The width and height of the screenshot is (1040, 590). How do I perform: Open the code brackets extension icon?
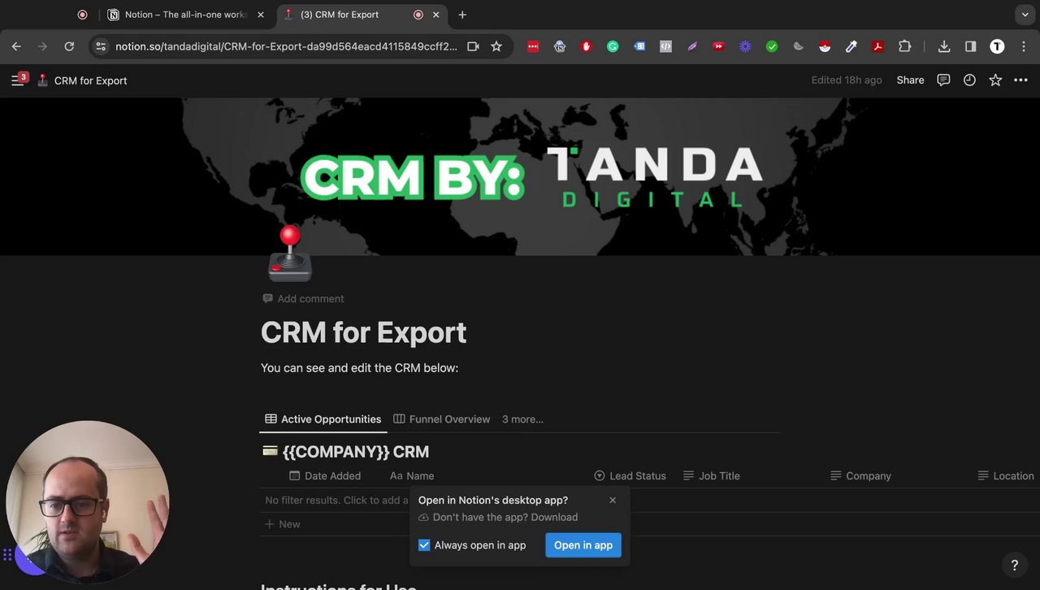click(x=665, y=46)
